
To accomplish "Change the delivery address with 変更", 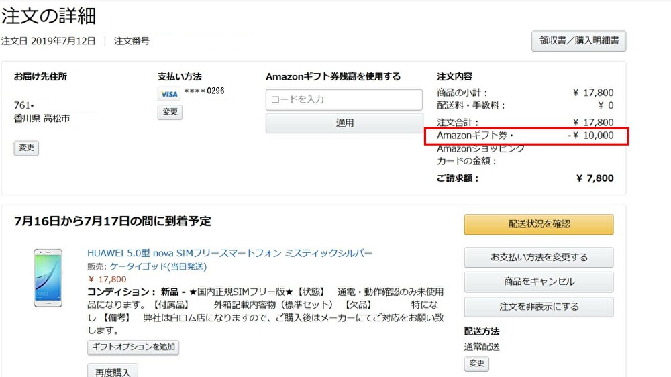I will coord(26,148).
